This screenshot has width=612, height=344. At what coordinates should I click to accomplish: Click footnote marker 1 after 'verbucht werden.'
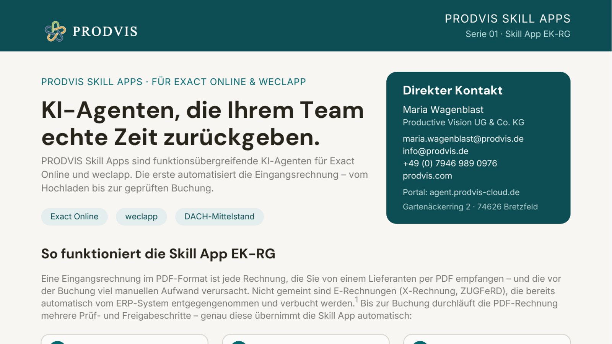point(356,300)
